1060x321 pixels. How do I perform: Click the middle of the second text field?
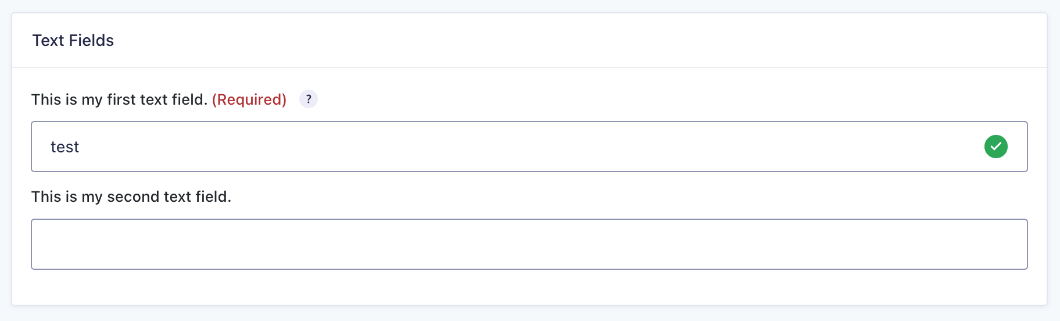click(x=529, y=244)
